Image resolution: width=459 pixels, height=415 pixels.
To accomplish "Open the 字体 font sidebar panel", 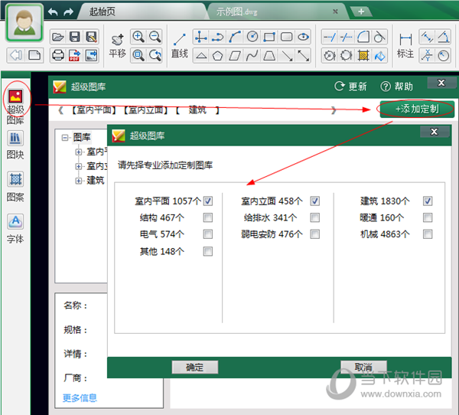I will coord(15,229).
